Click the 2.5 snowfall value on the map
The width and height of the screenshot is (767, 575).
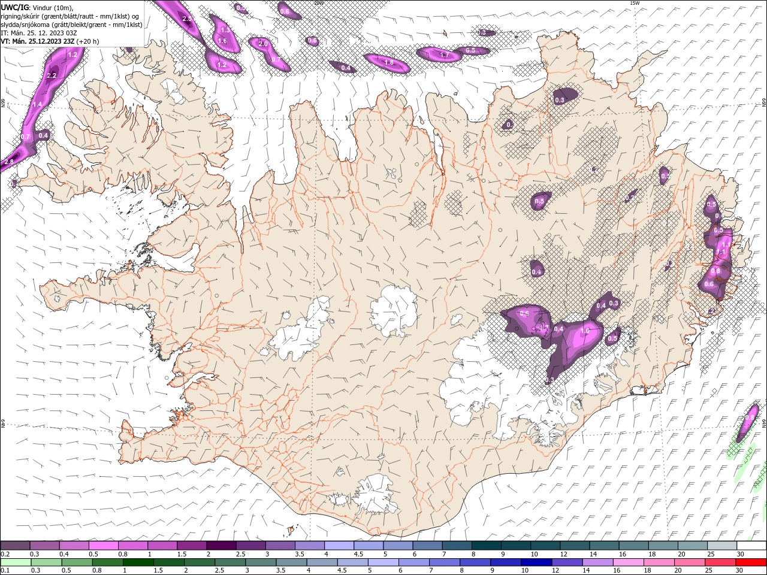coord(187,19)
